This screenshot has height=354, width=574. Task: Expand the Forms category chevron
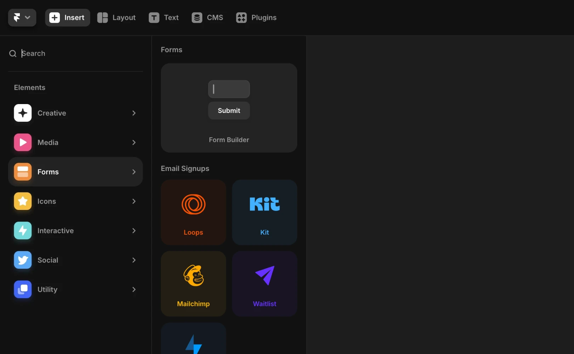[x=134, y=172]
